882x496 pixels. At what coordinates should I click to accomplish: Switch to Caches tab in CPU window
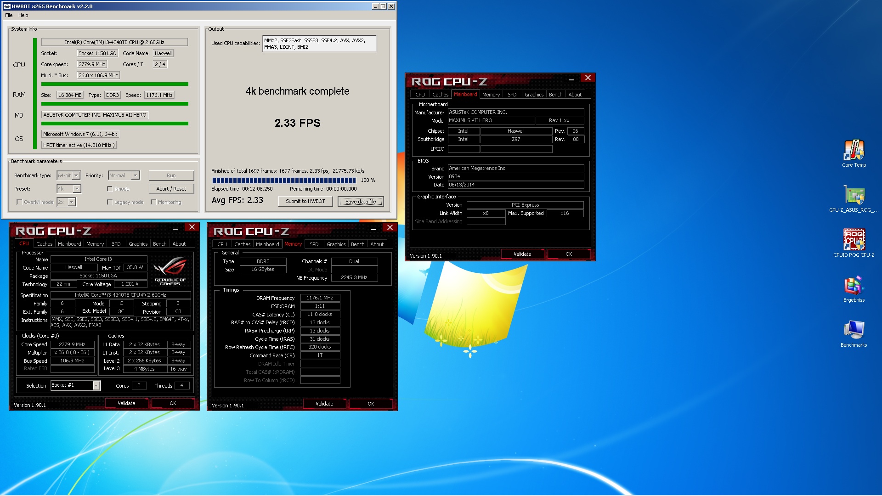click(45, 244)
